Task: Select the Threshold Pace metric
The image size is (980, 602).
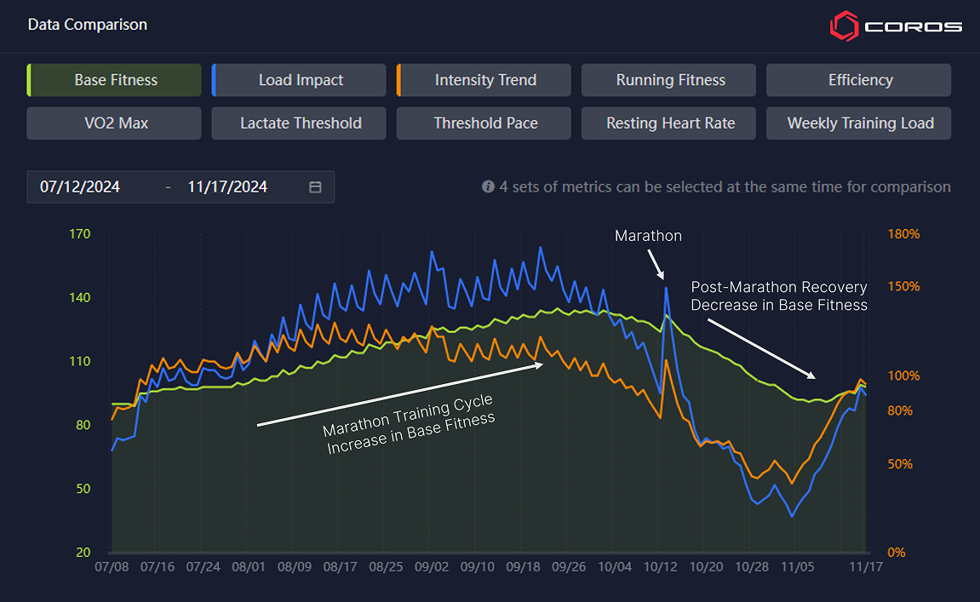Action: click(485, 123)
